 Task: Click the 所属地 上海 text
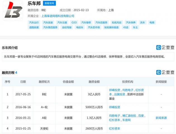(x=105, y=10)
